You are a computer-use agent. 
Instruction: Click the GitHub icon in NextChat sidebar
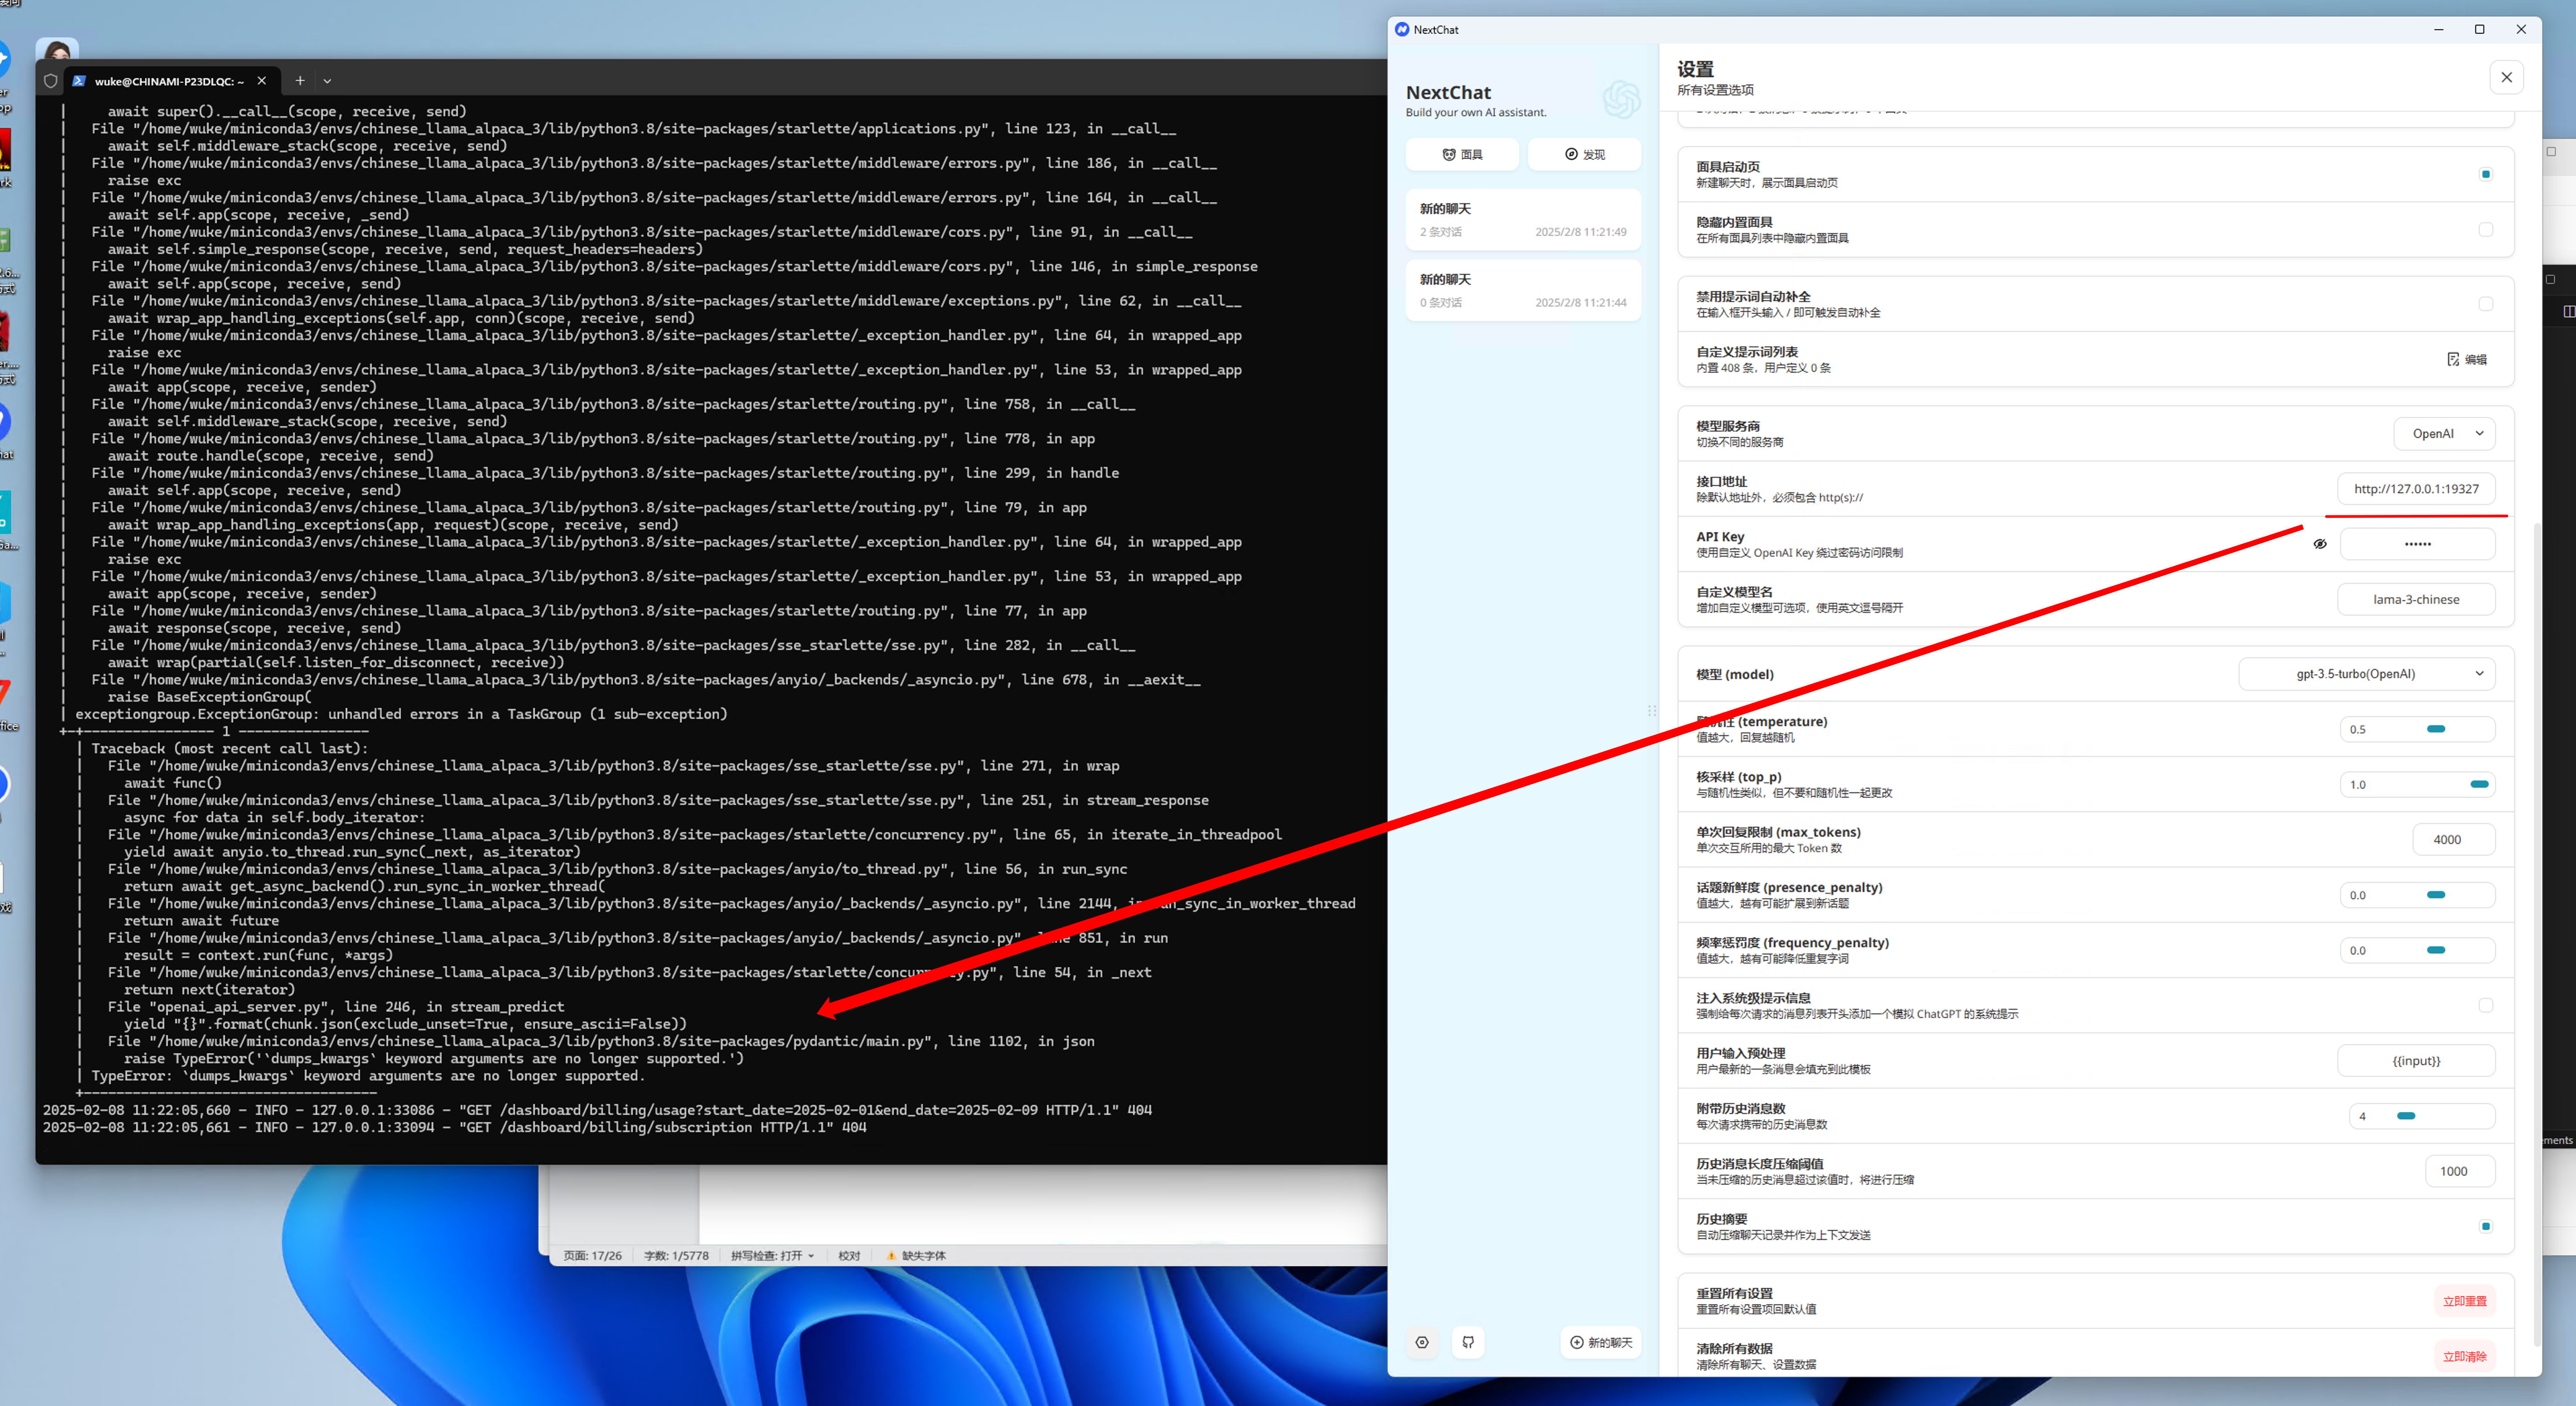(x=1468, y=1342)
